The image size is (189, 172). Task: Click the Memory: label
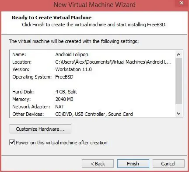pyautogui.click(x=21, y=99)
